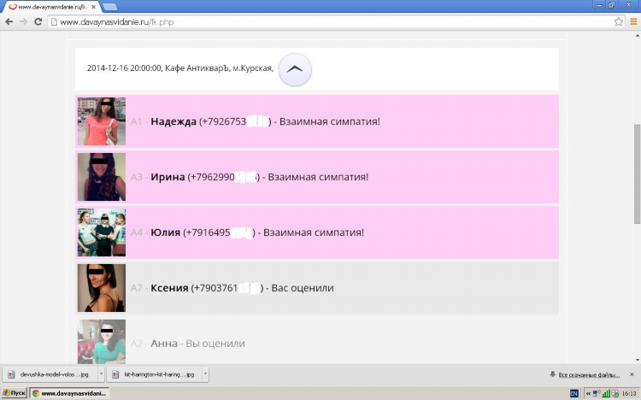
Task: Click the page vertical scrollbar thumb
Action: tap(637, 174)
